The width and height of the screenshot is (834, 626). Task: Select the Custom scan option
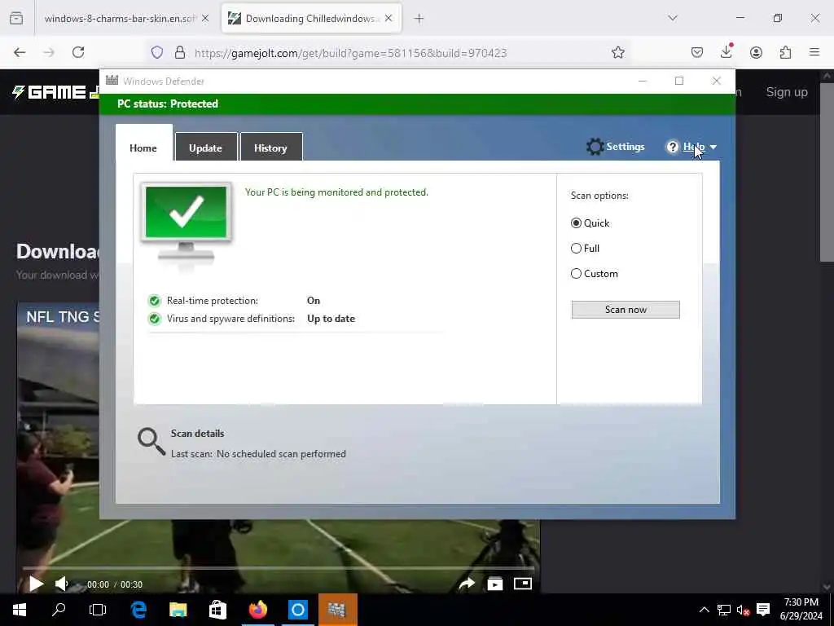click(x=576, y=274)
